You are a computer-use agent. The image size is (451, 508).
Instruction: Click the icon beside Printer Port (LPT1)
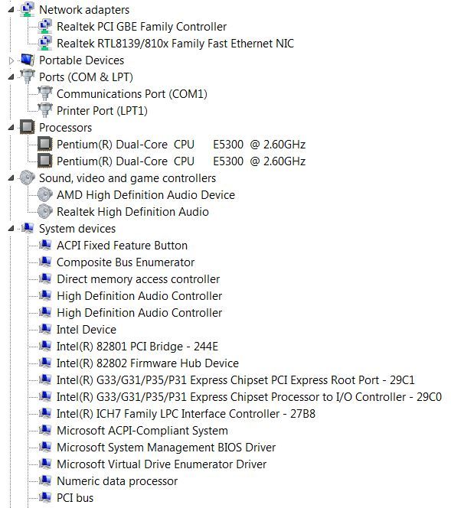point(44,110)
